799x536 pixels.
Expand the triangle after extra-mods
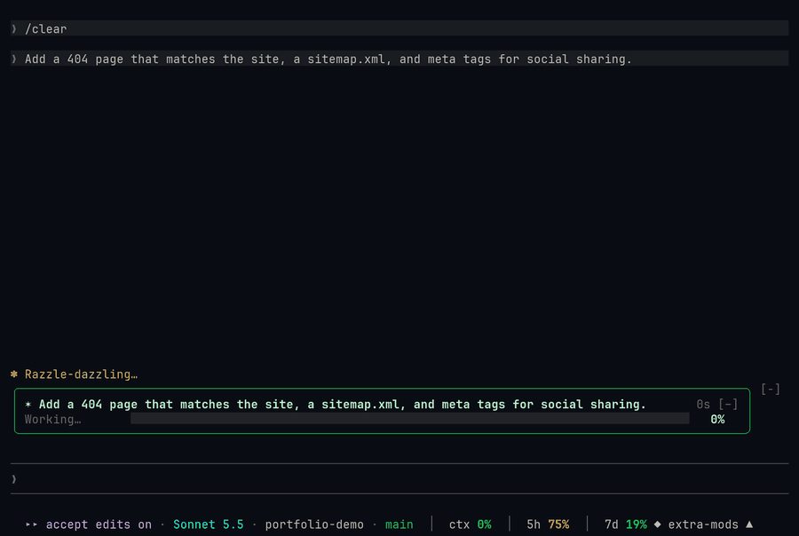coord(749,524)
